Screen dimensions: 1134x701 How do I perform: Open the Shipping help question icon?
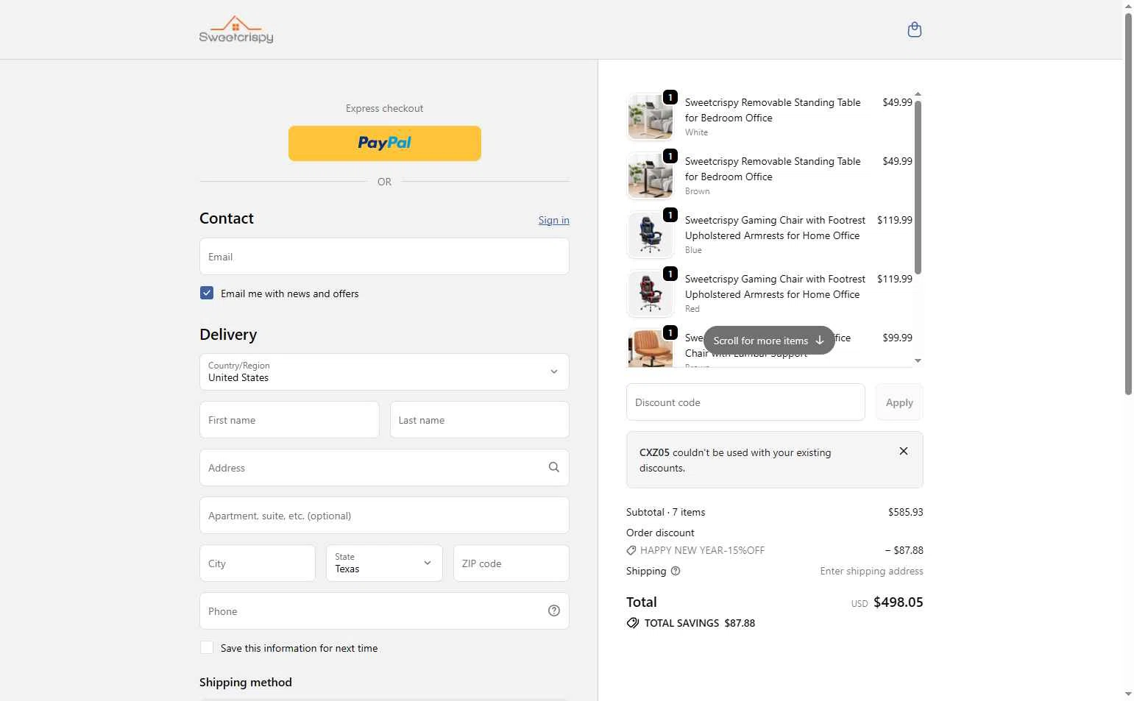(676, 571)
